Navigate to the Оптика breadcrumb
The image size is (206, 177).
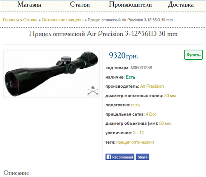[30, 20]
